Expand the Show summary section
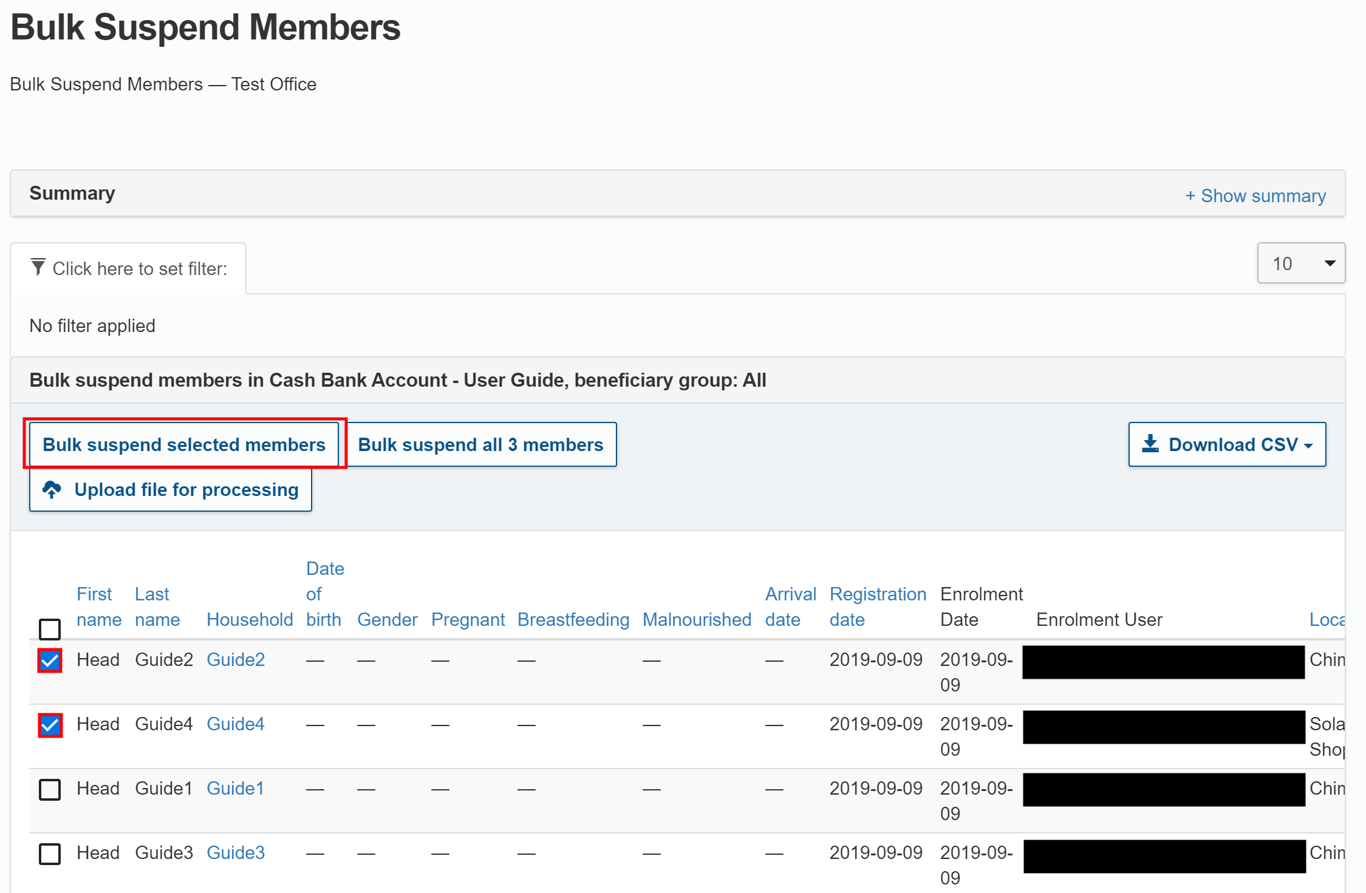Viewport: 1366px width, 893px height. (1255, 195)
